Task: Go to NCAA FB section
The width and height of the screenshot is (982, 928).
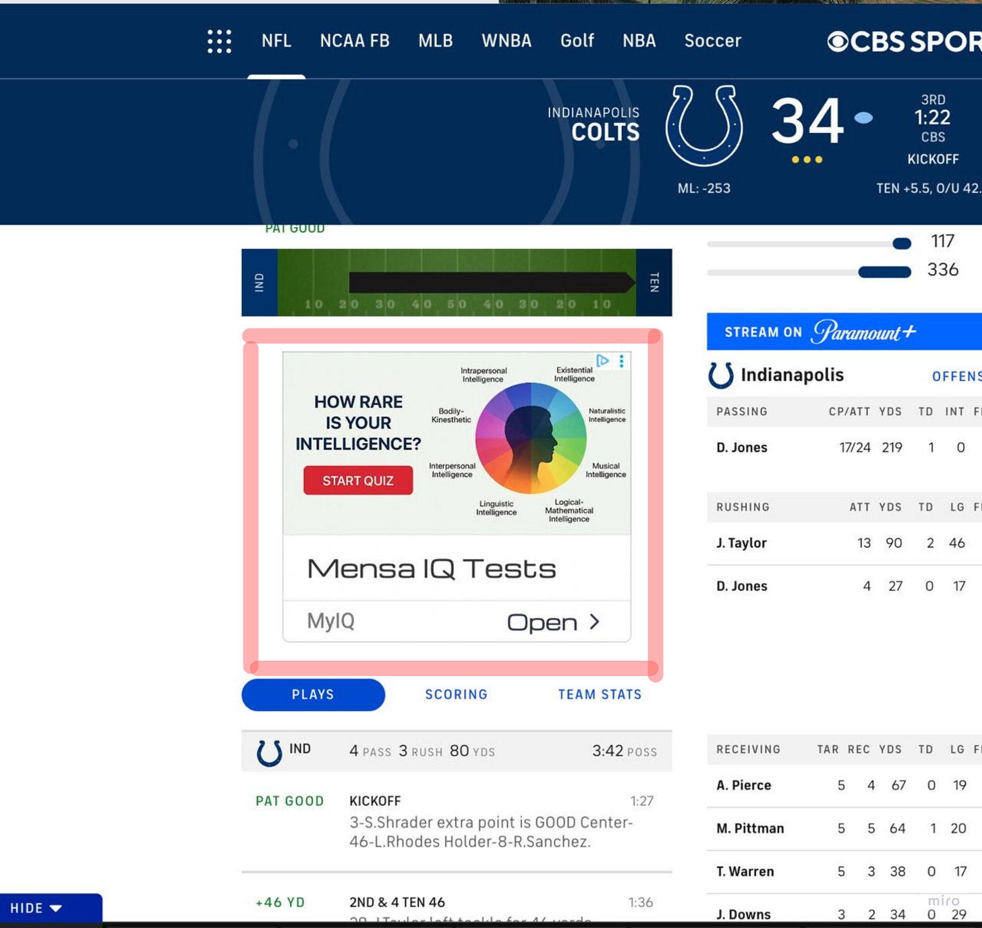Action: coord(355,40)
